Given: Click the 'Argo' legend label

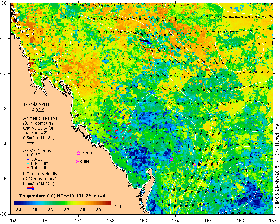Looking at the screenshot, I should [x=87, y=153].
